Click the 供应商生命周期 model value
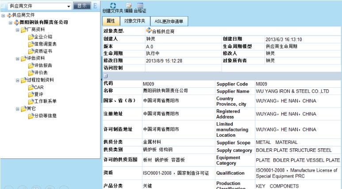342x189 pixels. click(x=281, y=46)
